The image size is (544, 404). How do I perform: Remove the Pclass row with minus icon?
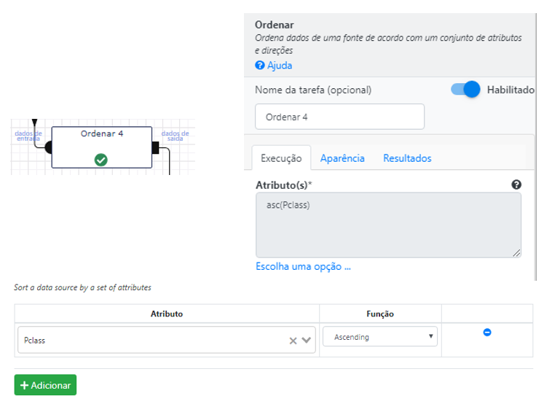487,333
